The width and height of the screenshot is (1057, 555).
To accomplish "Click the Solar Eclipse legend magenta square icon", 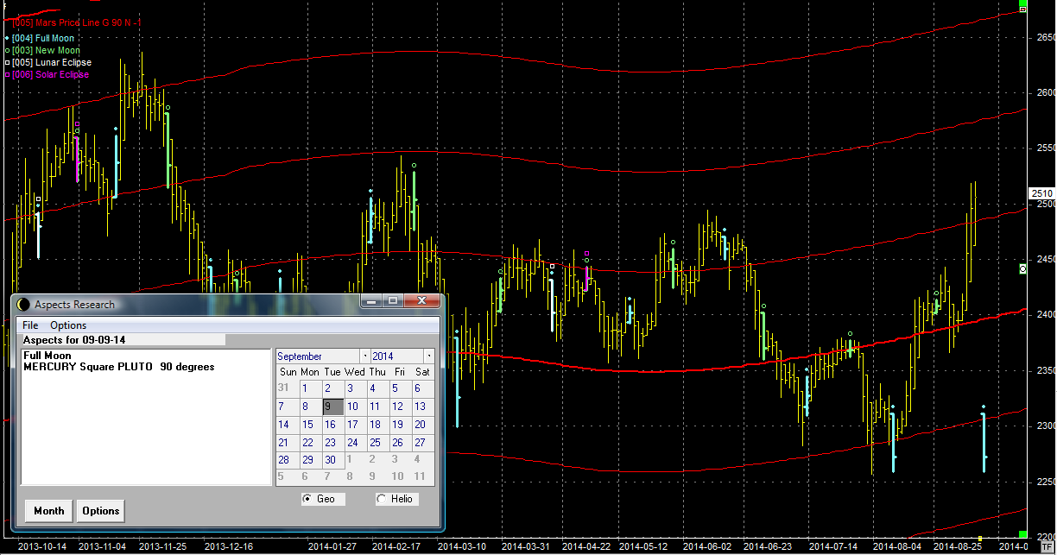I will (7, 75).
